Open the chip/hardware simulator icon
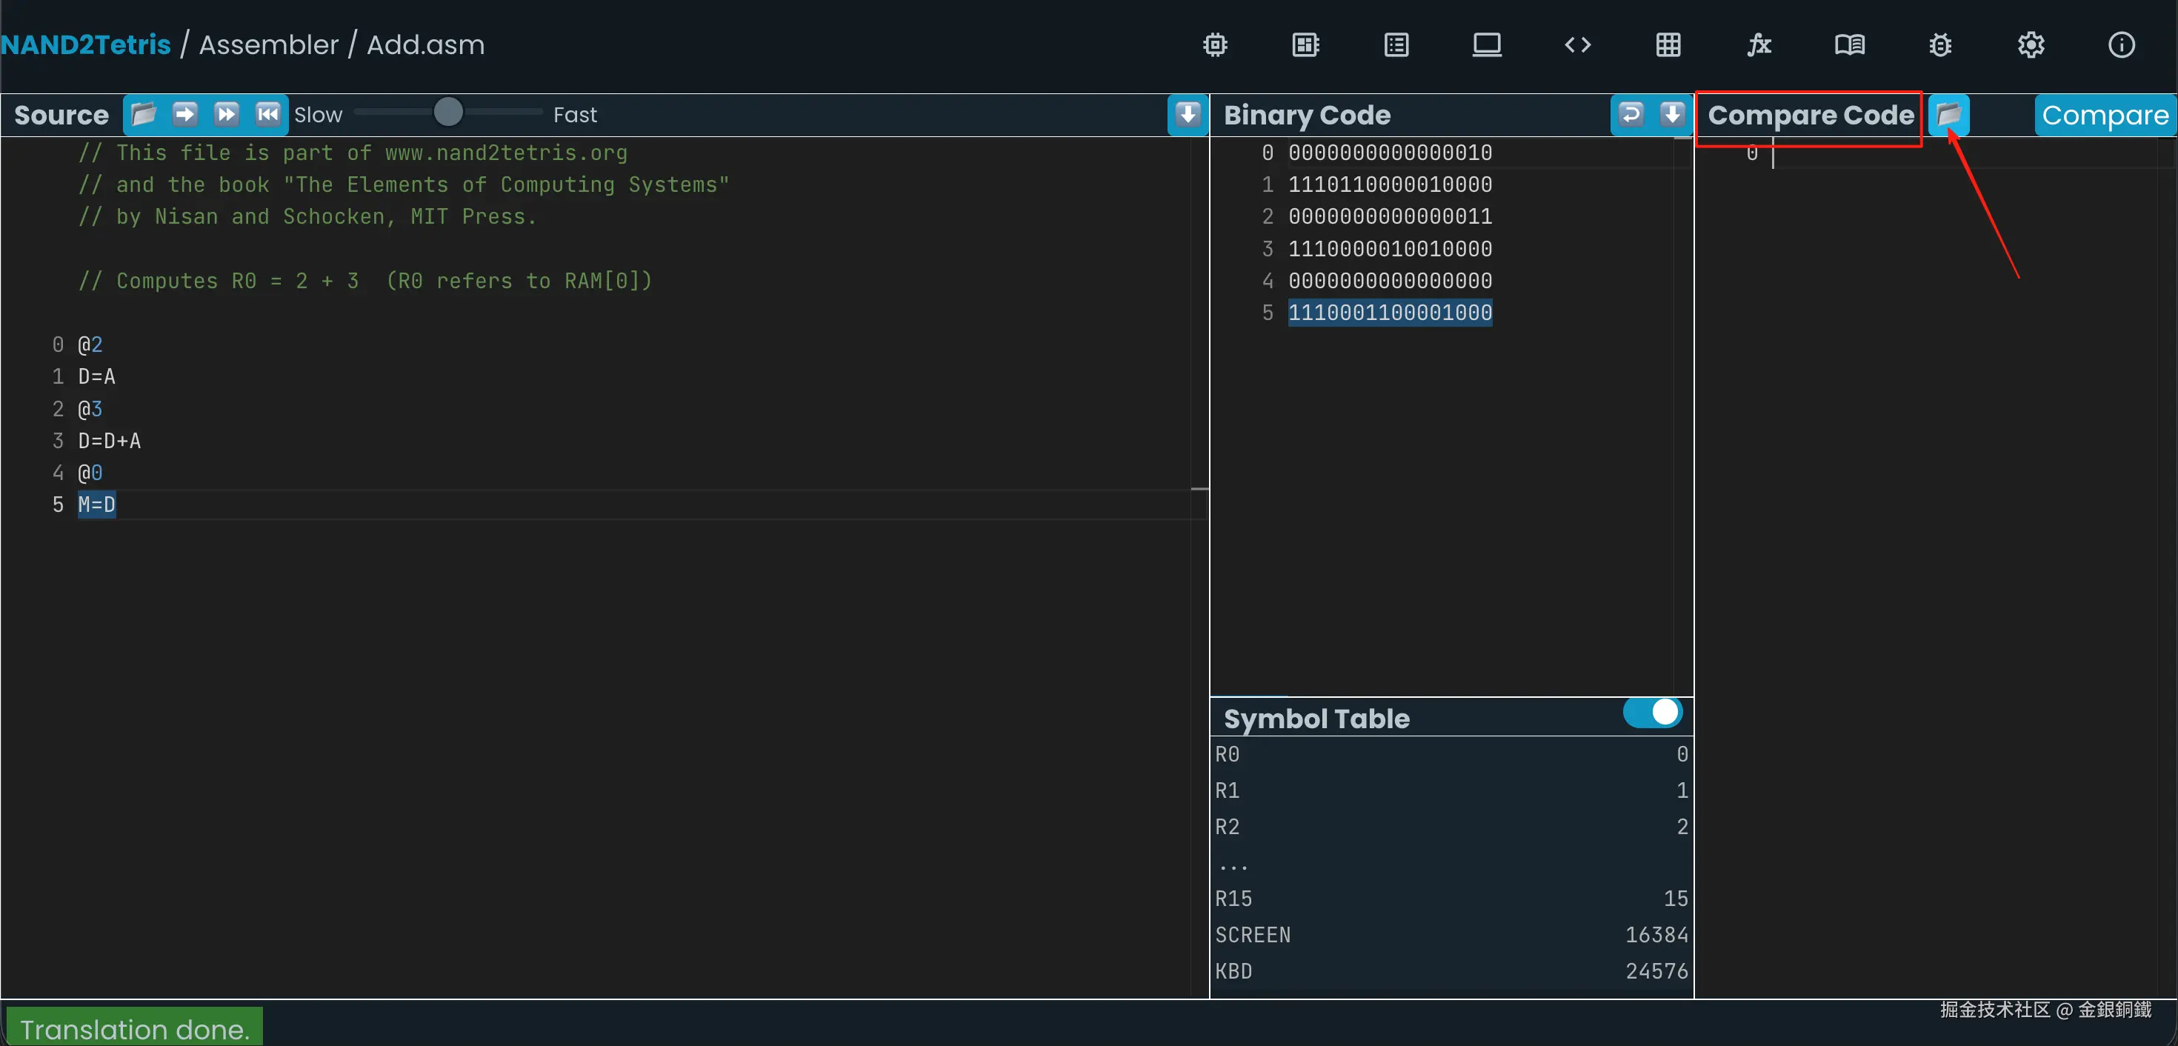This screenshot has height=1046, width=2178. (1215, 44)
